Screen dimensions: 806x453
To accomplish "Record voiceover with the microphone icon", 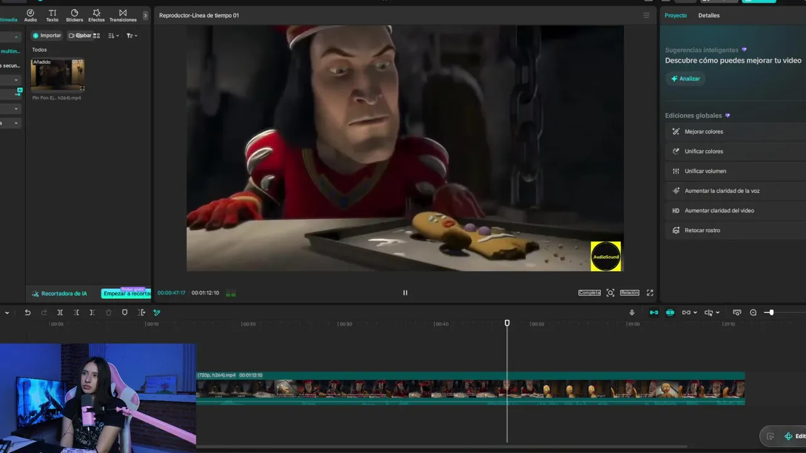I will [x=632, y=313].
